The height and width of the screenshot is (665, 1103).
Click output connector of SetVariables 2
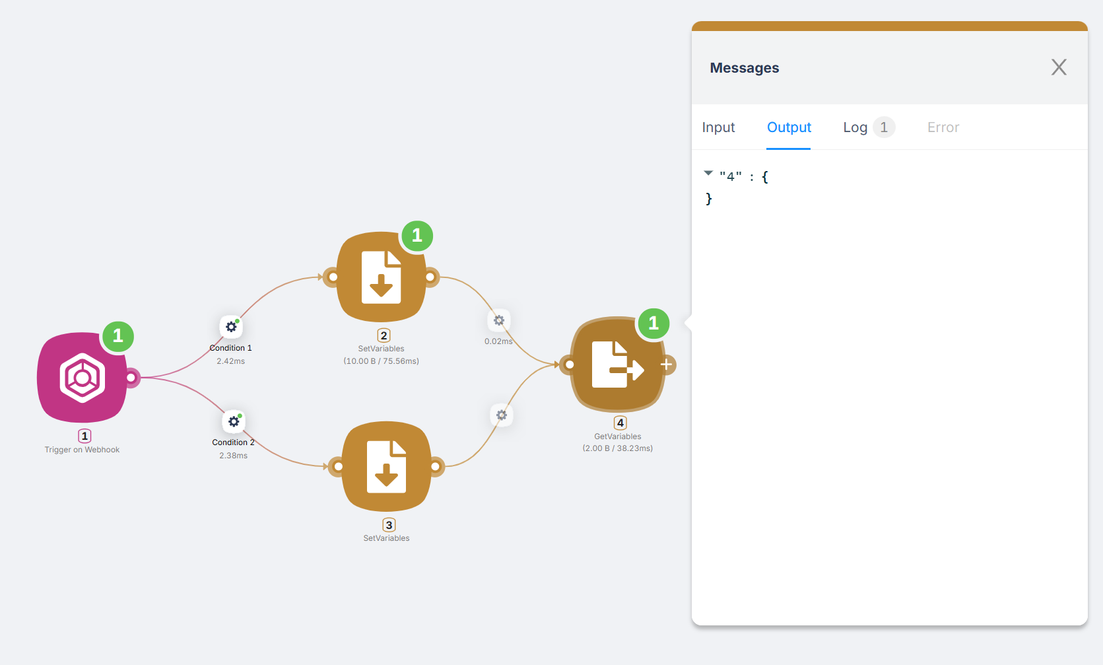(x=430, y=277)
